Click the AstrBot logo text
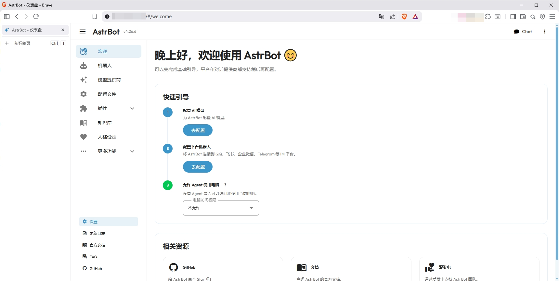Screen dimensions: 559x281 (x=106, y=31)
